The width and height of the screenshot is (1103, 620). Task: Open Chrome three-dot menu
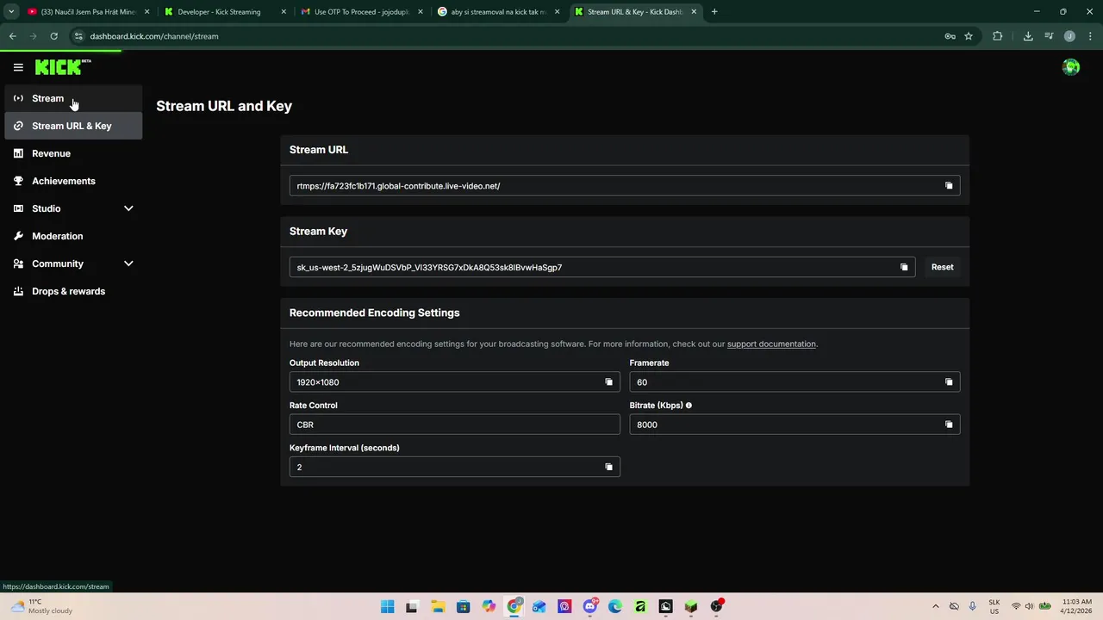click(x=1088, y=36)
